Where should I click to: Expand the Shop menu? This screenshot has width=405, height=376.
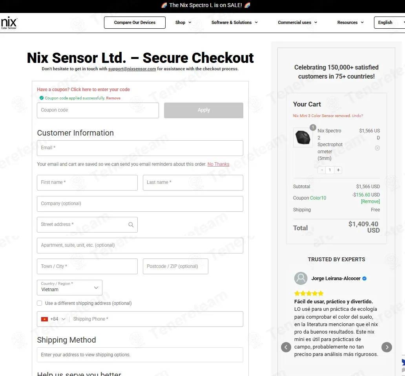pyautogui.click(x=183, y=22)
